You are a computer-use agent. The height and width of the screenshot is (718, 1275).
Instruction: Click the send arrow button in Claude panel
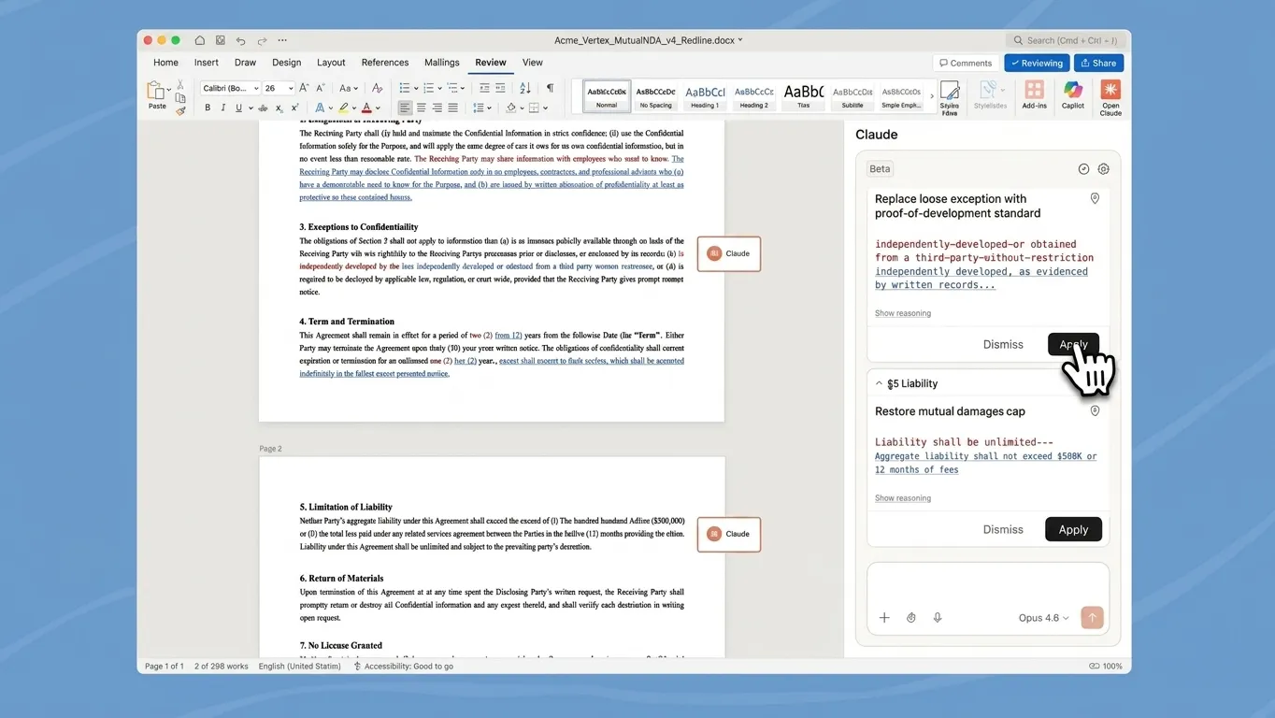pyautogui.click(x=1092, y=617)
